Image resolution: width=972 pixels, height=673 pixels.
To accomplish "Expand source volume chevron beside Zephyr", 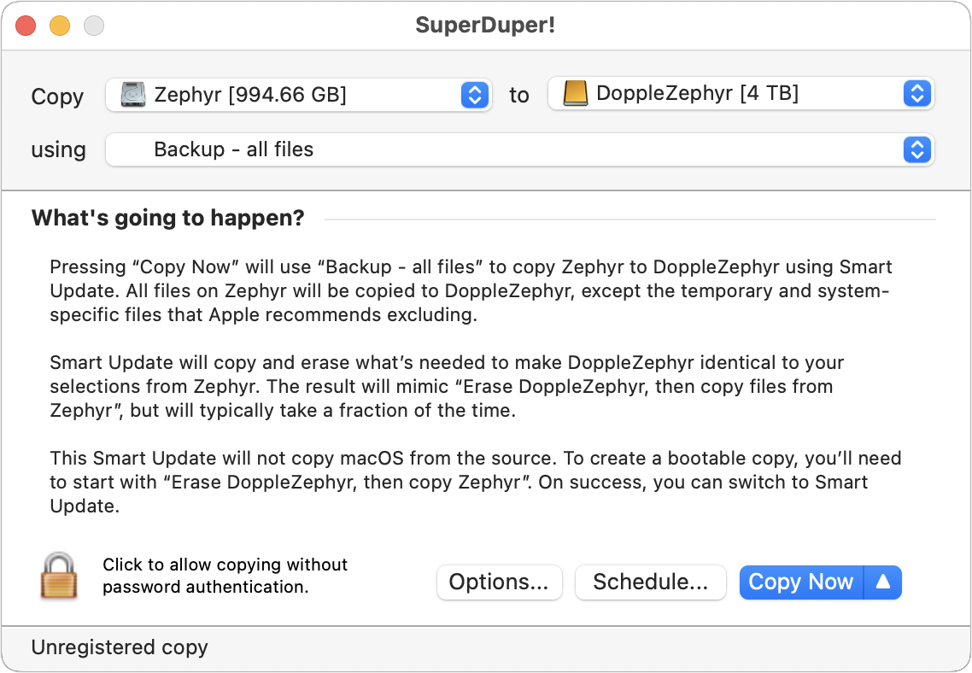I will pos(475,95).
